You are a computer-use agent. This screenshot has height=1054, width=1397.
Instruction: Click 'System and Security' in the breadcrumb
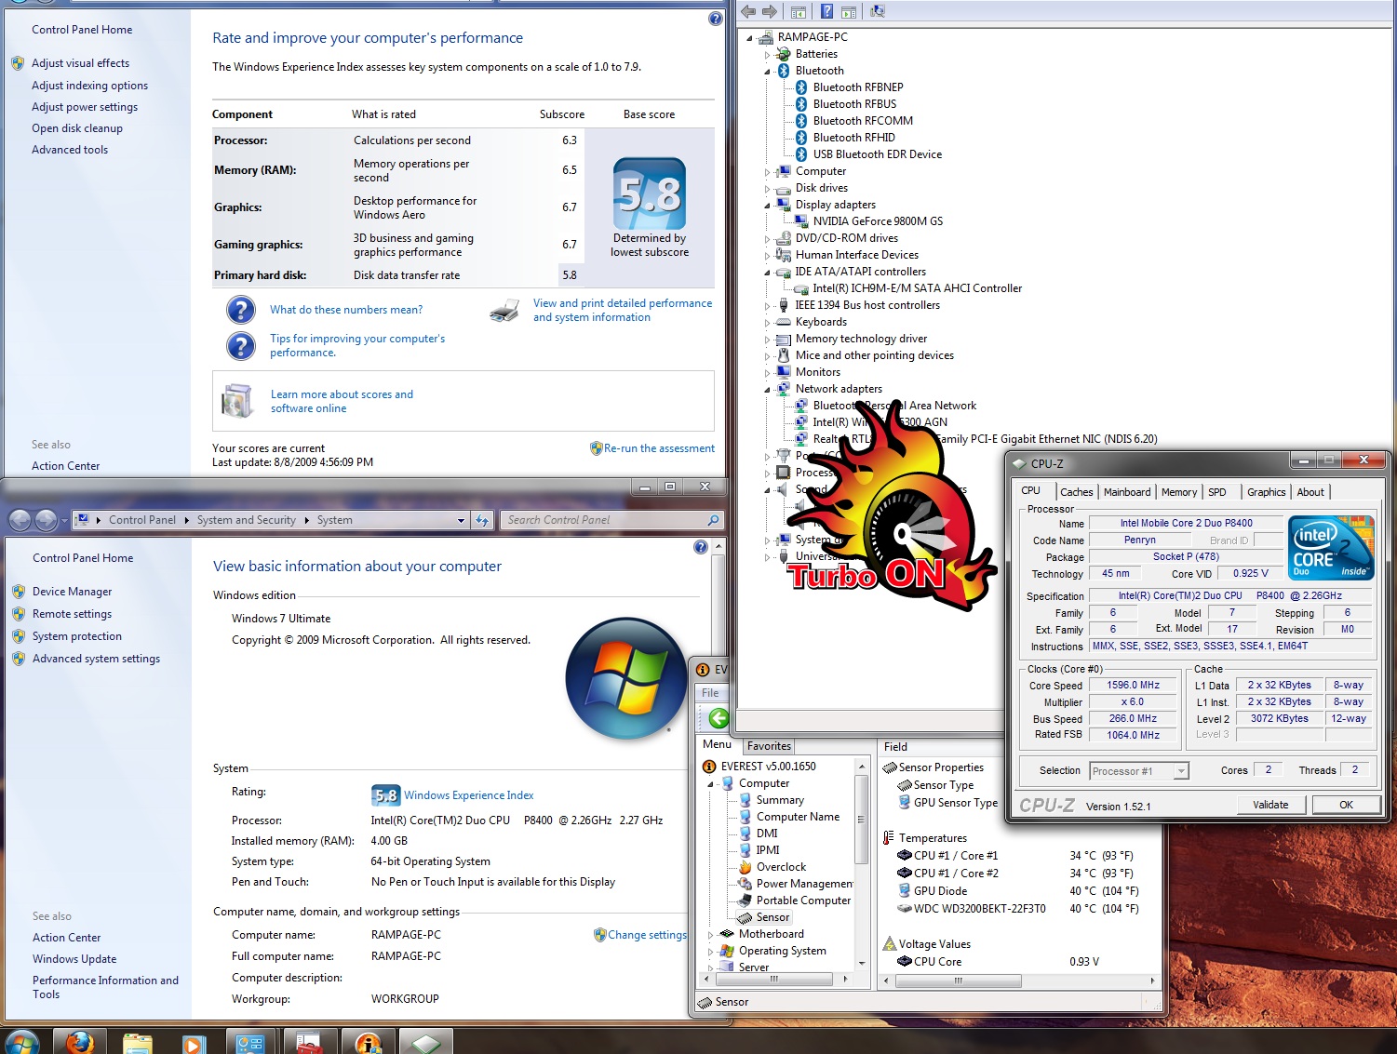246,520
